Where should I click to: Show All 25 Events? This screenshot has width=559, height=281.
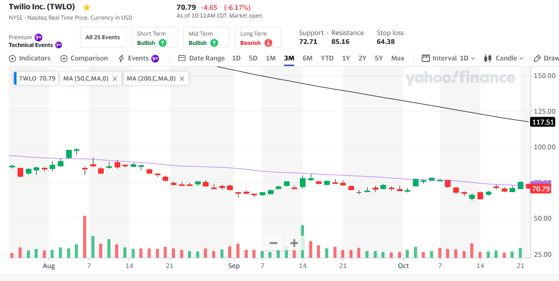(103, 37)
